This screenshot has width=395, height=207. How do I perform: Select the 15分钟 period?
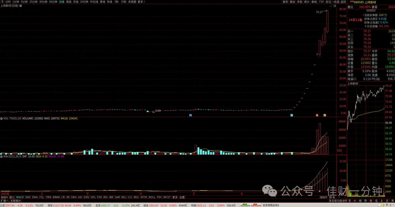(33, 2)
